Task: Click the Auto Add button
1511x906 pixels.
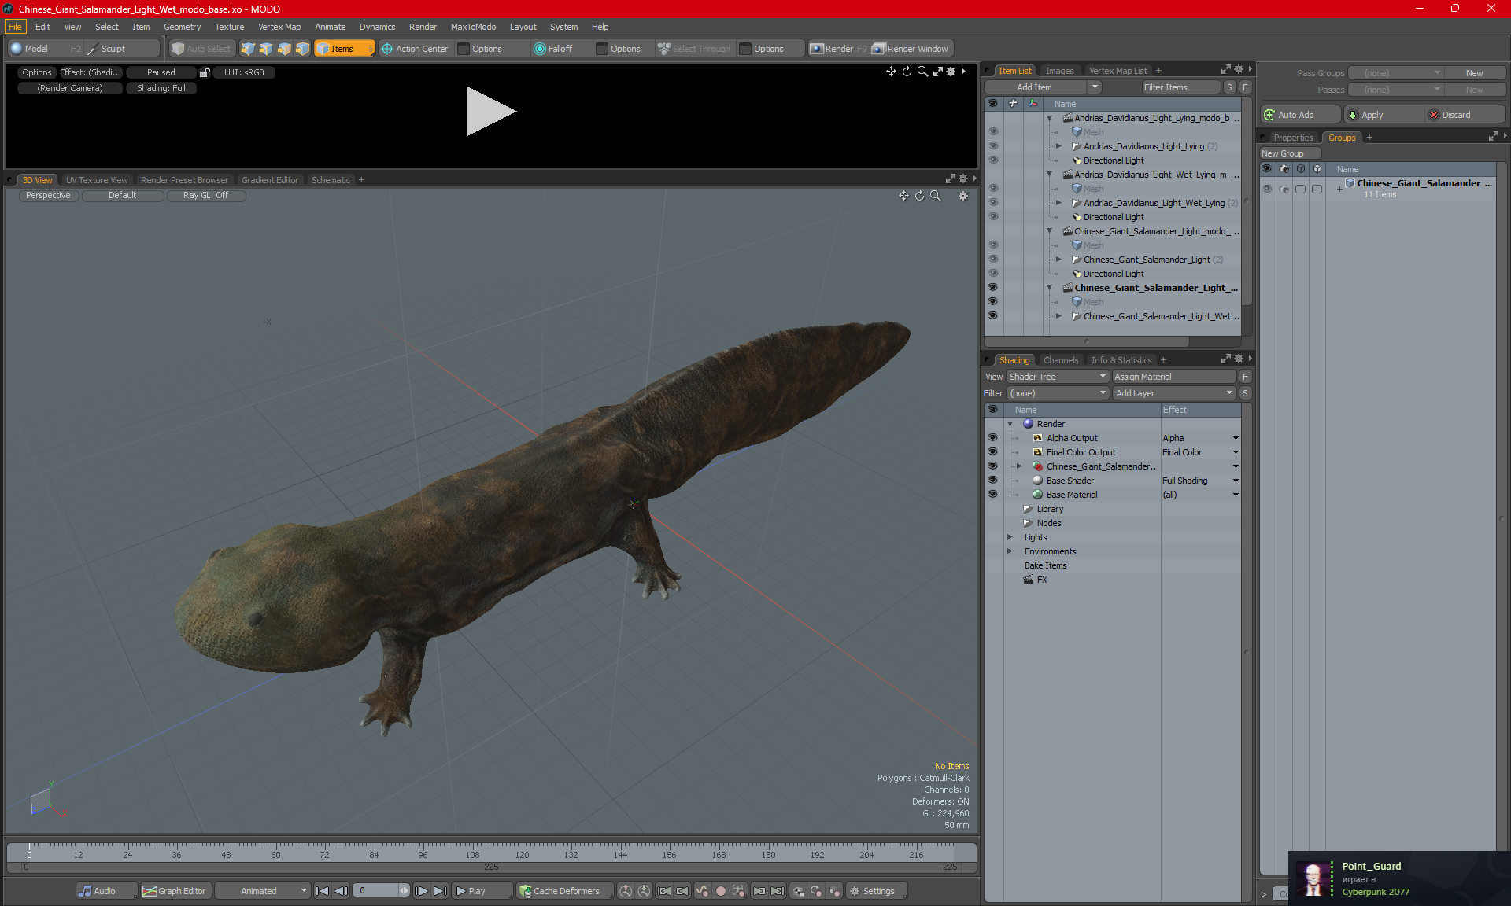Action: 1299,115
